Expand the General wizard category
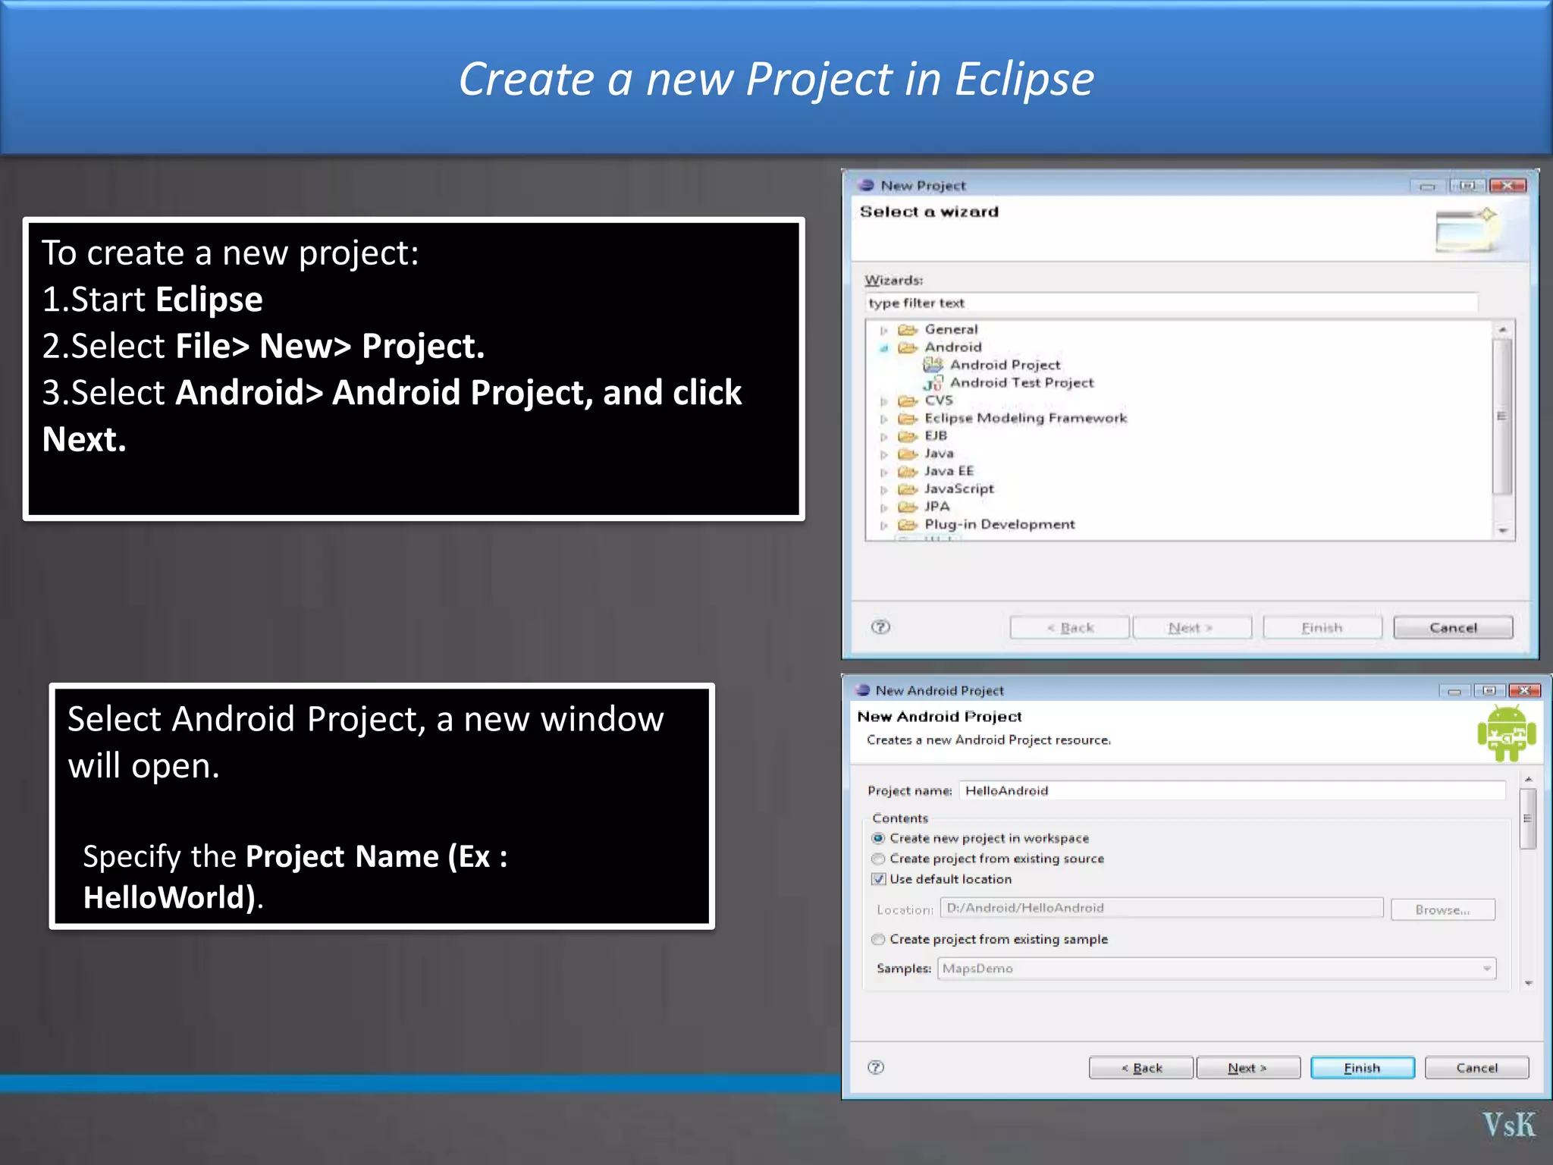 point(883,330)
